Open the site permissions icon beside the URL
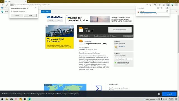 pos(12,5)
